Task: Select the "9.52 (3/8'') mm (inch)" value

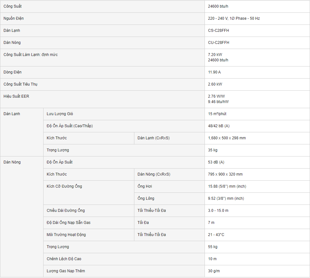Action: [226, 198]
